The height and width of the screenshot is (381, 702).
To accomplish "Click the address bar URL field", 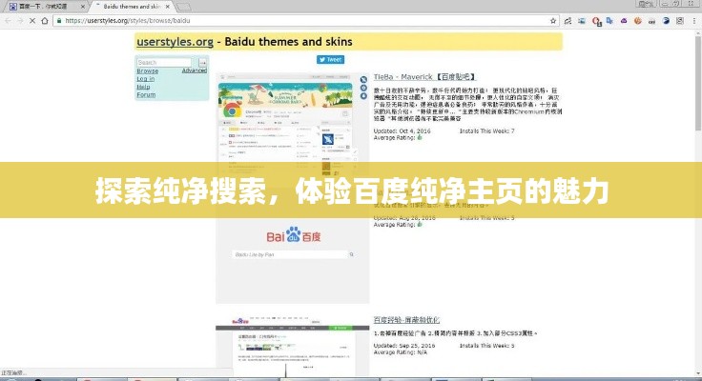I will pos(304,21).
